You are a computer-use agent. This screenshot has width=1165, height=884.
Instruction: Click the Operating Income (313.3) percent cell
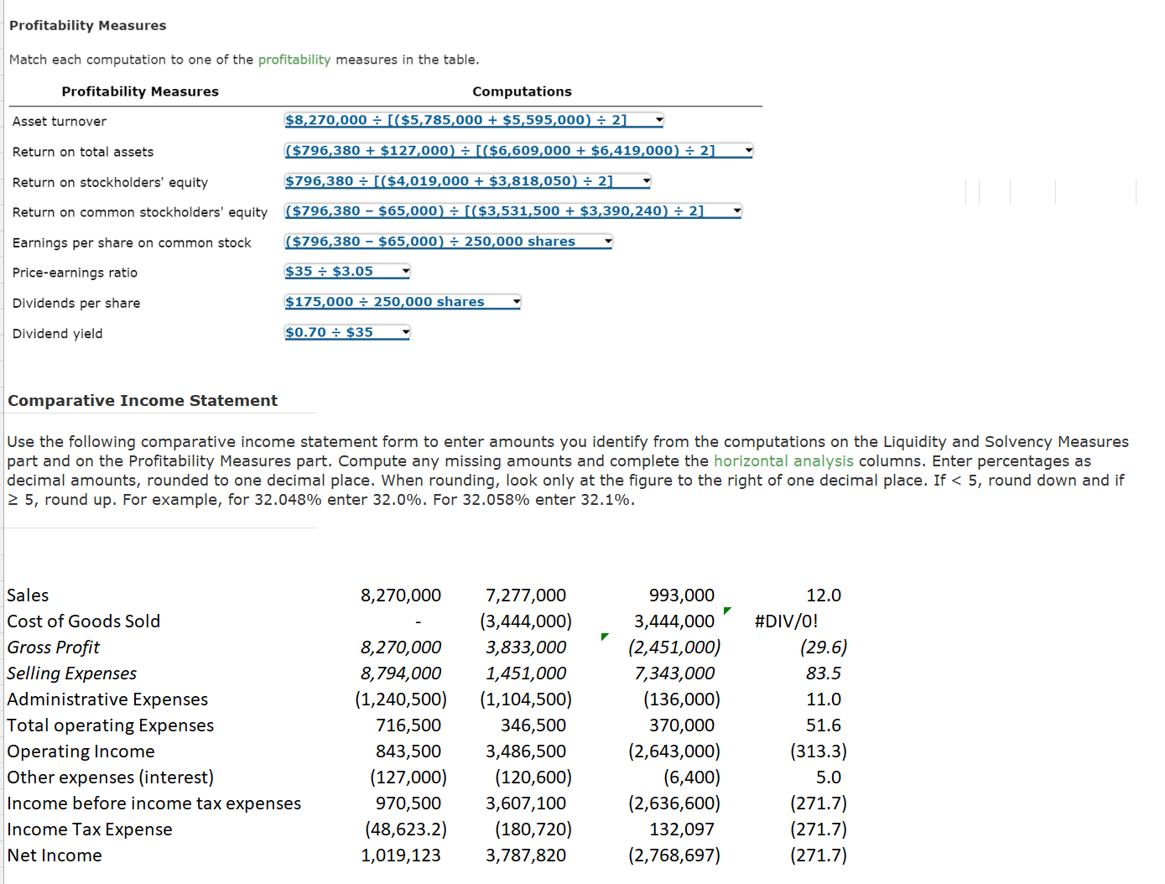(x=819, y=751)
